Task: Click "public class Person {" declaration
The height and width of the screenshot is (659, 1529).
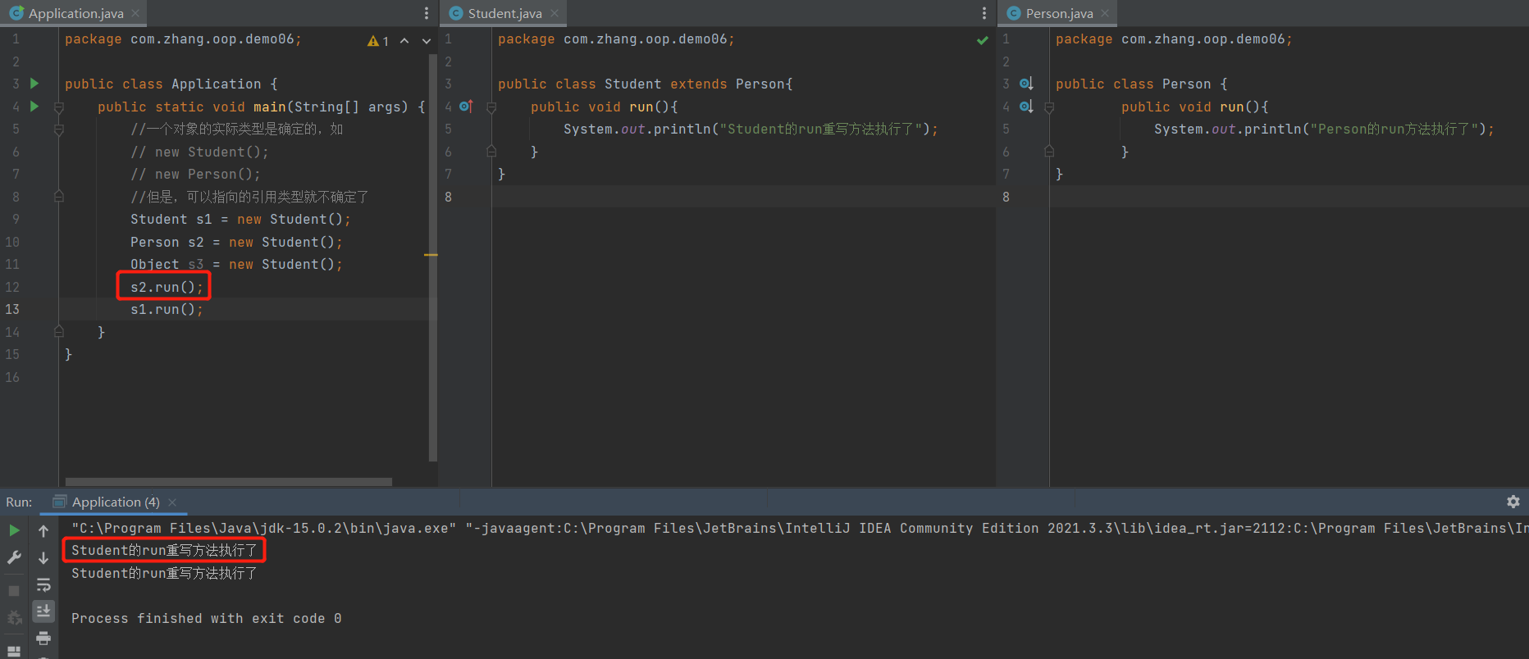Action: (x=1142, y=84)
